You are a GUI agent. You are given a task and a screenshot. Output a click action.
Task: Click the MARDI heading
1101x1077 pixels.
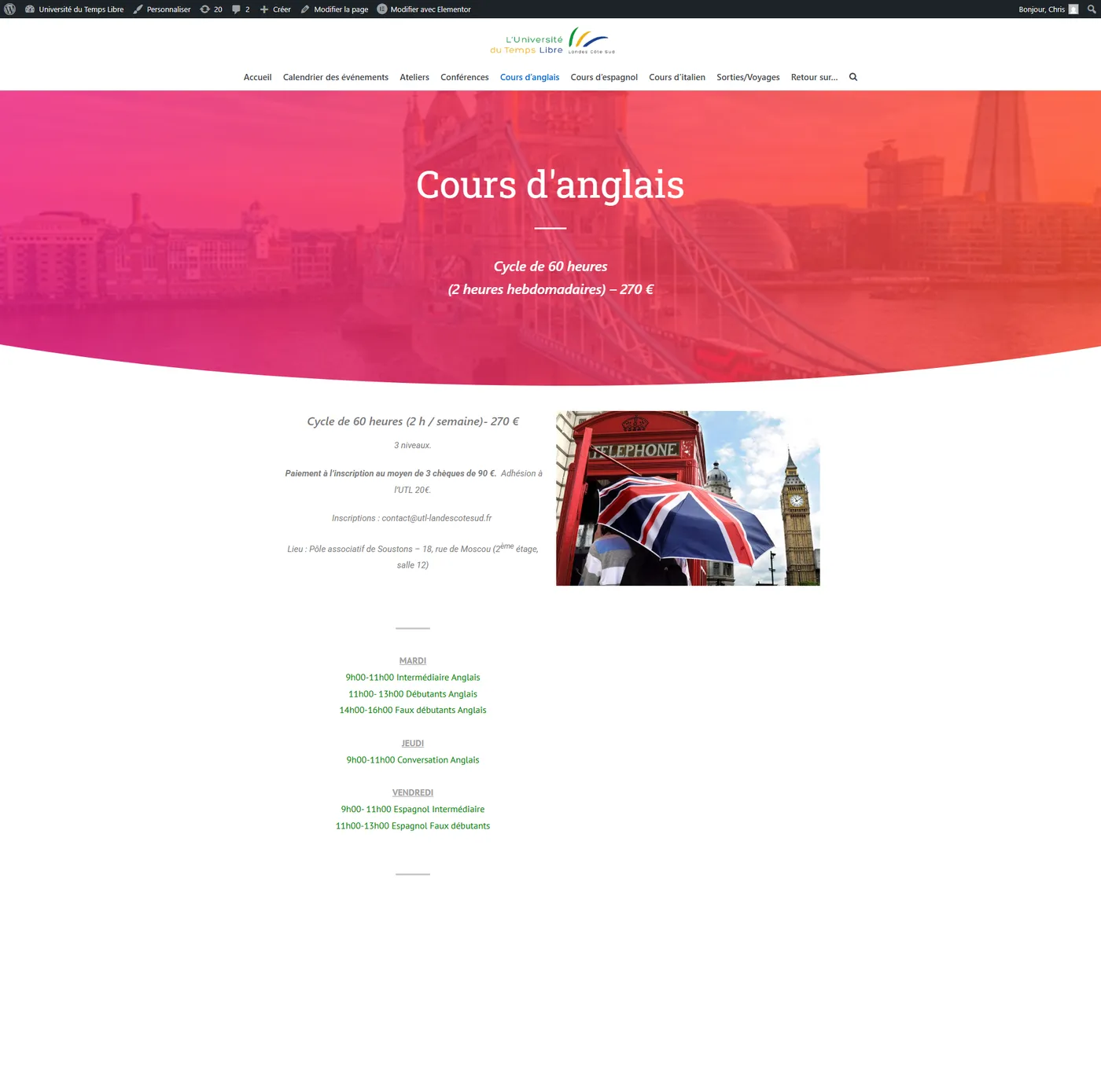click(413, 661)
